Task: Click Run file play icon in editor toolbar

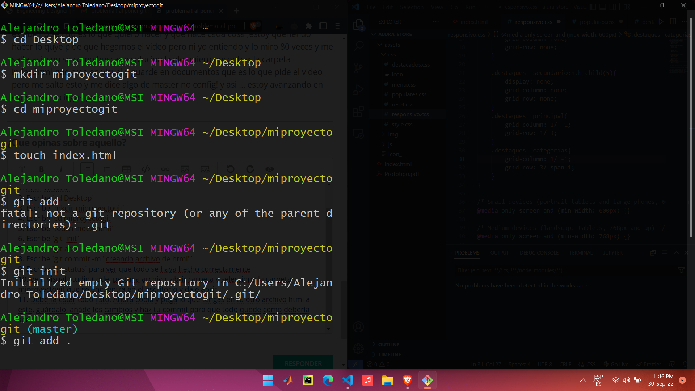Action: (661, 22)
